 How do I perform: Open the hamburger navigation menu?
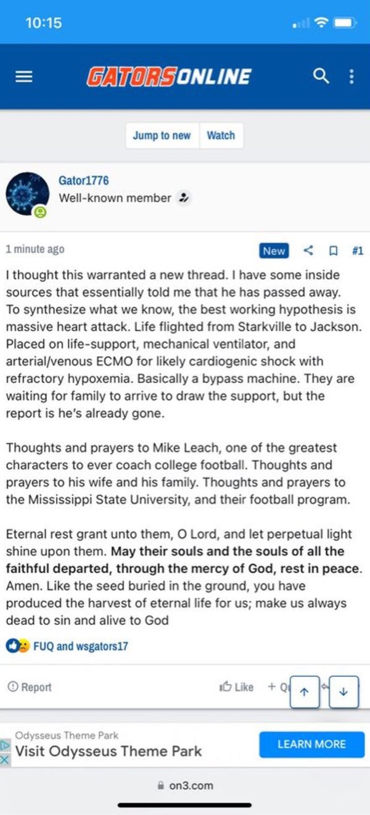pos(23,77)
